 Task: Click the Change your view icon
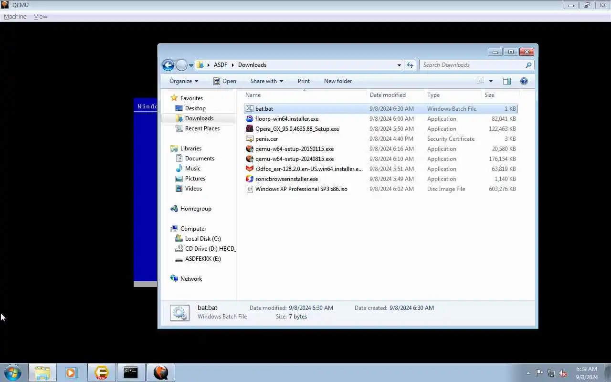point(481,81)
